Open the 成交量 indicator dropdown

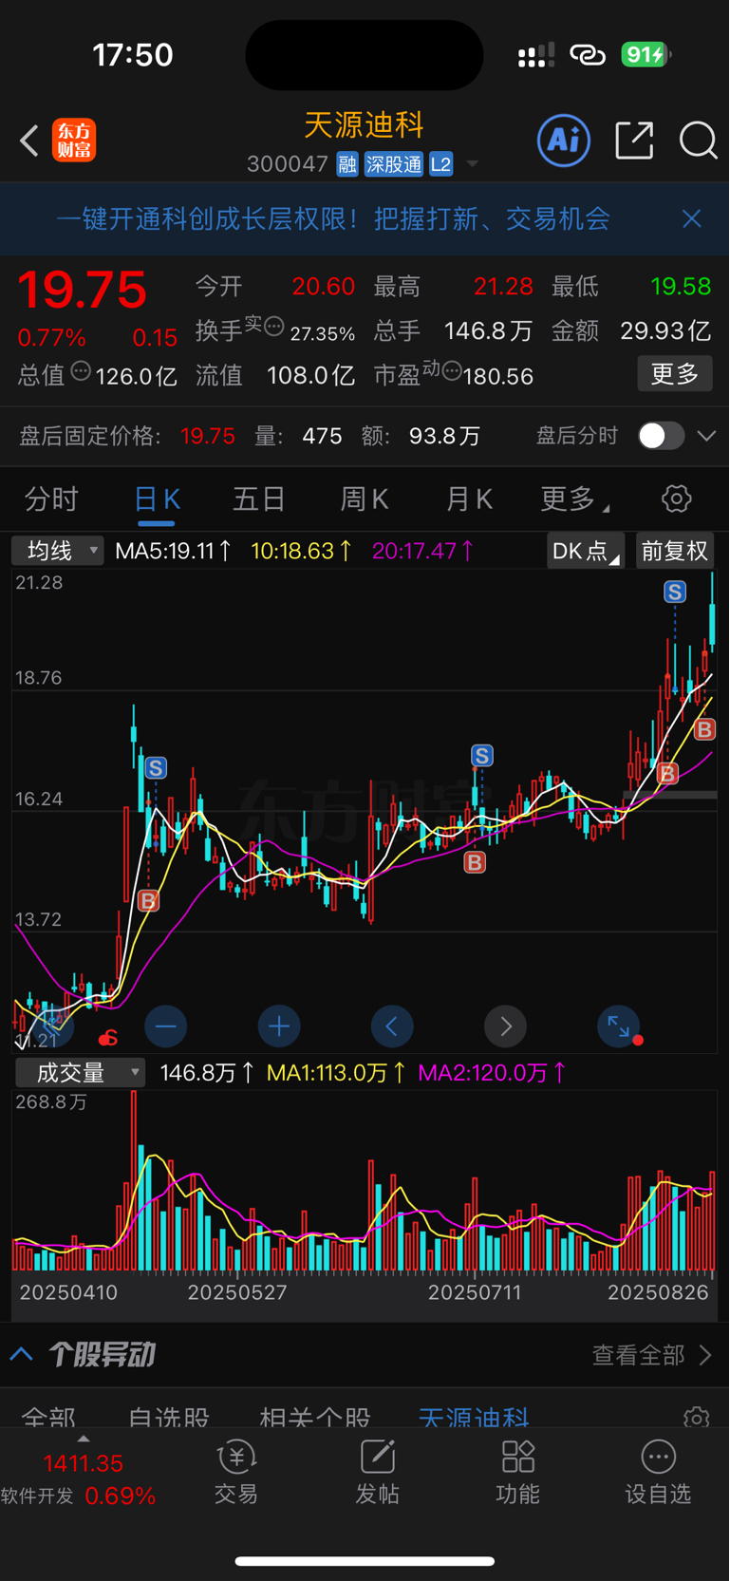click(81, 1073)
